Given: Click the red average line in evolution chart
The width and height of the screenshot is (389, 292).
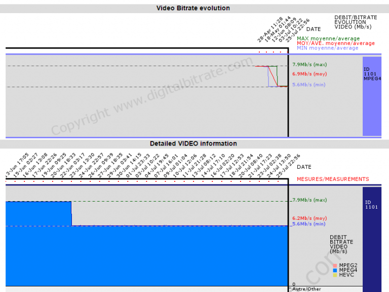Looking at the screenshot, I should pos(273,76).
